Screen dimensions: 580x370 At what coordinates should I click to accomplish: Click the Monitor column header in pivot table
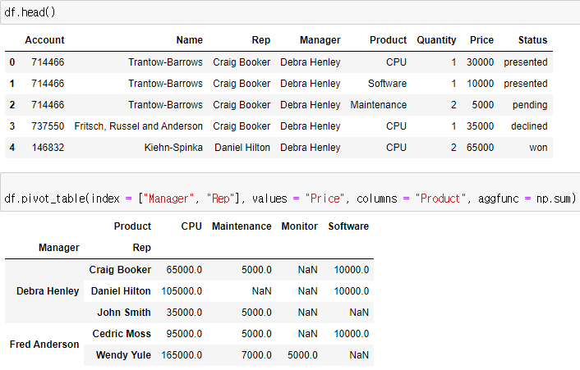tap(299, 226)
